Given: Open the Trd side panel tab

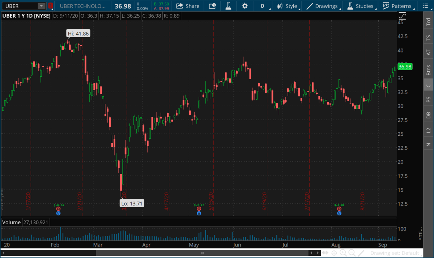Looking at the screenshot, I should pos(429,22).
